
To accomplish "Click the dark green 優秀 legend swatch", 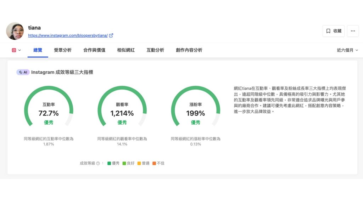I will click(x=109, y=163).
